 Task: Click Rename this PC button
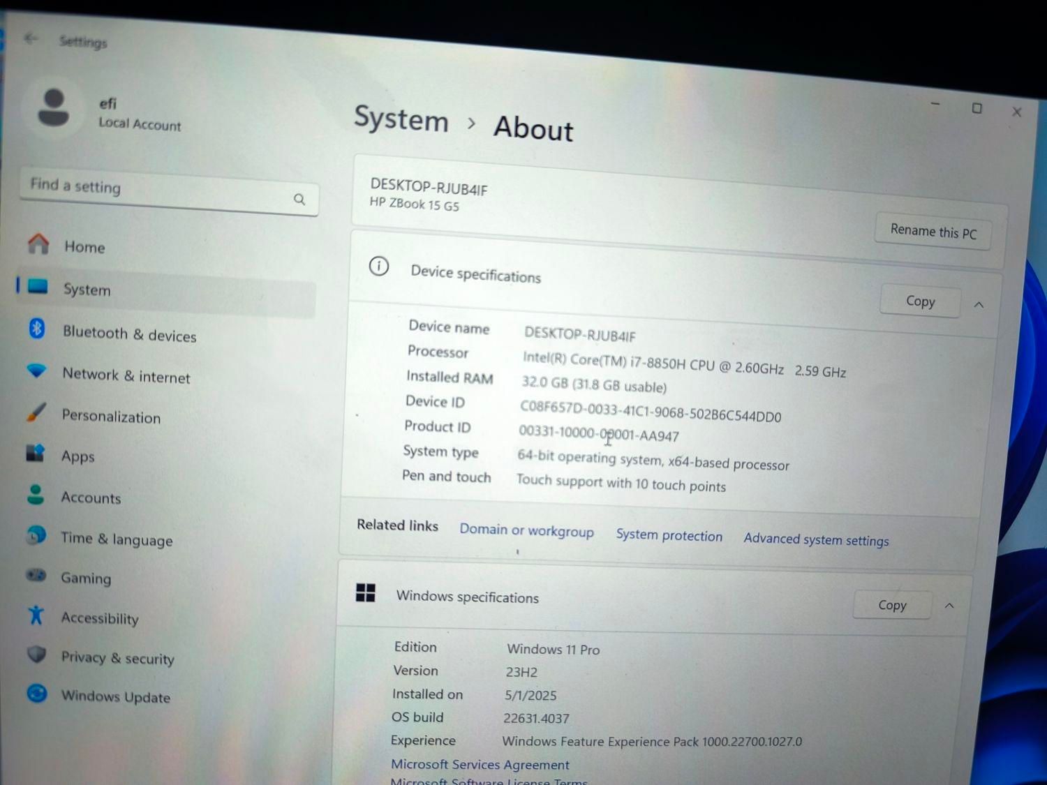[x=933, y=232]
